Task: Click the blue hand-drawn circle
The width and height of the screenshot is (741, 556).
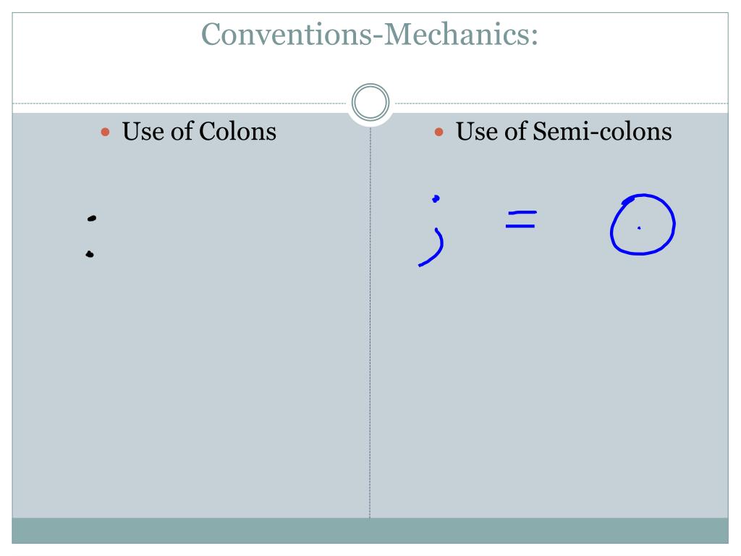Action: coord(643,224)
